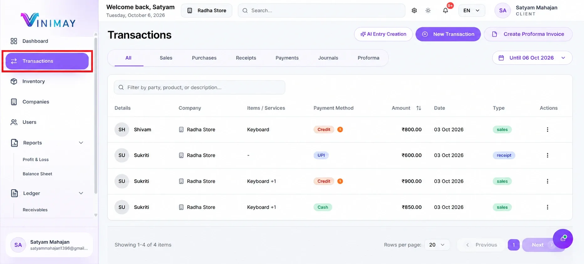Sort by Amount using sort arrows
The width and height of the screenshot is (584, 264).
(419, 108)
